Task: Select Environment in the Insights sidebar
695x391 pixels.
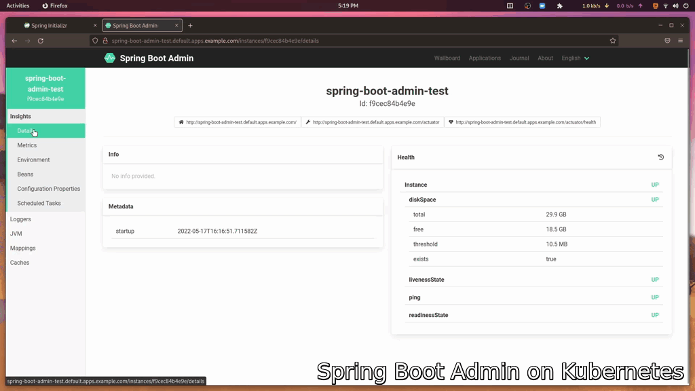Action: coord(33,160)
